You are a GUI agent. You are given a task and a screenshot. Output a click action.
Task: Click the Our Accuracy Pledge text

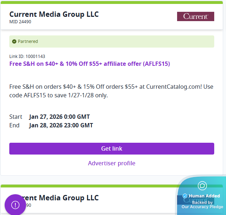point(202,207)
